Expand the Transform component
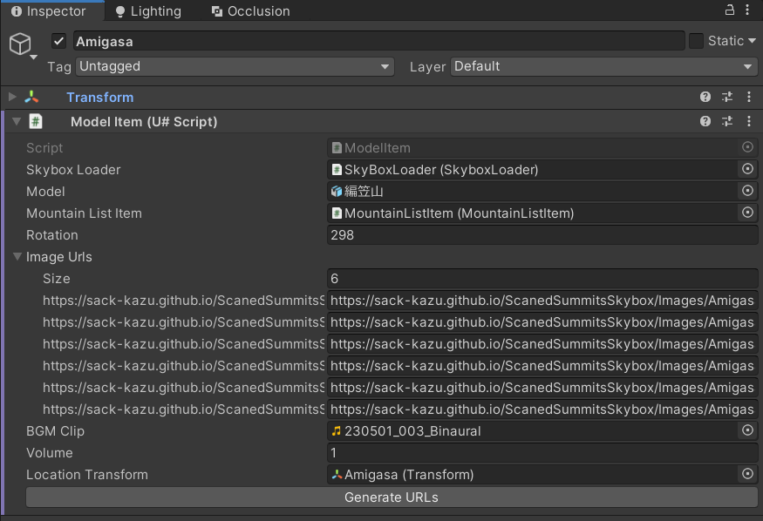 pyautogui.click(x=13, y=97)
